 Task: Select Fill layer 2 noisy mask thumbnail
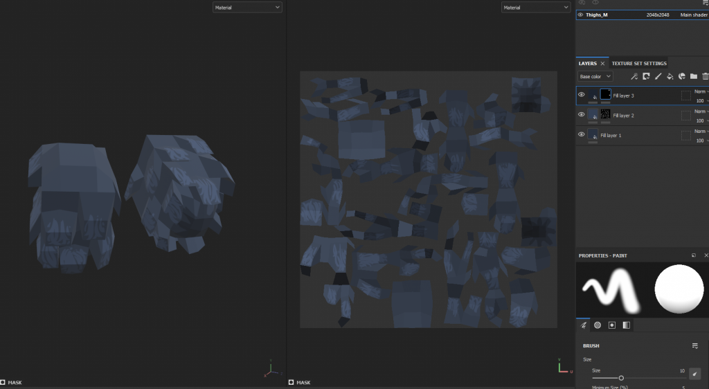click(x=605, y=114)
